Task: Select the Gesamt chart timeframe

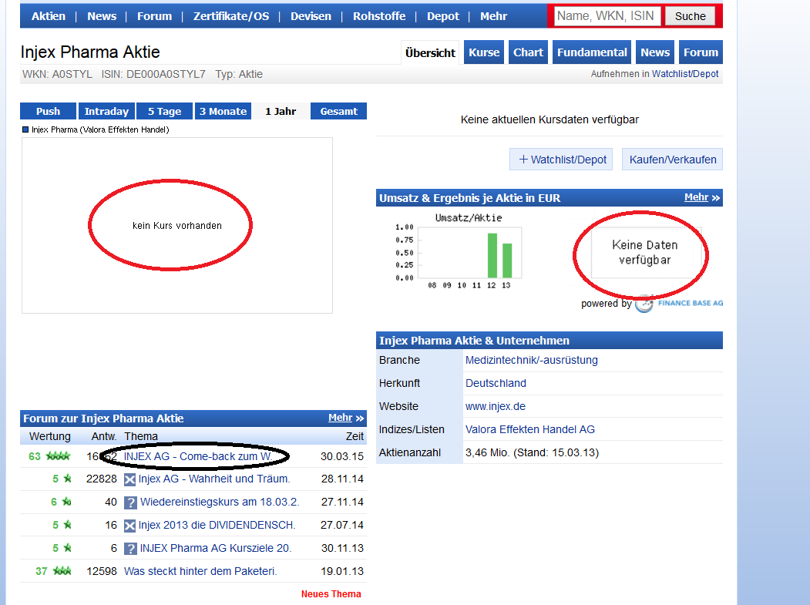Action: coord(338,111)
